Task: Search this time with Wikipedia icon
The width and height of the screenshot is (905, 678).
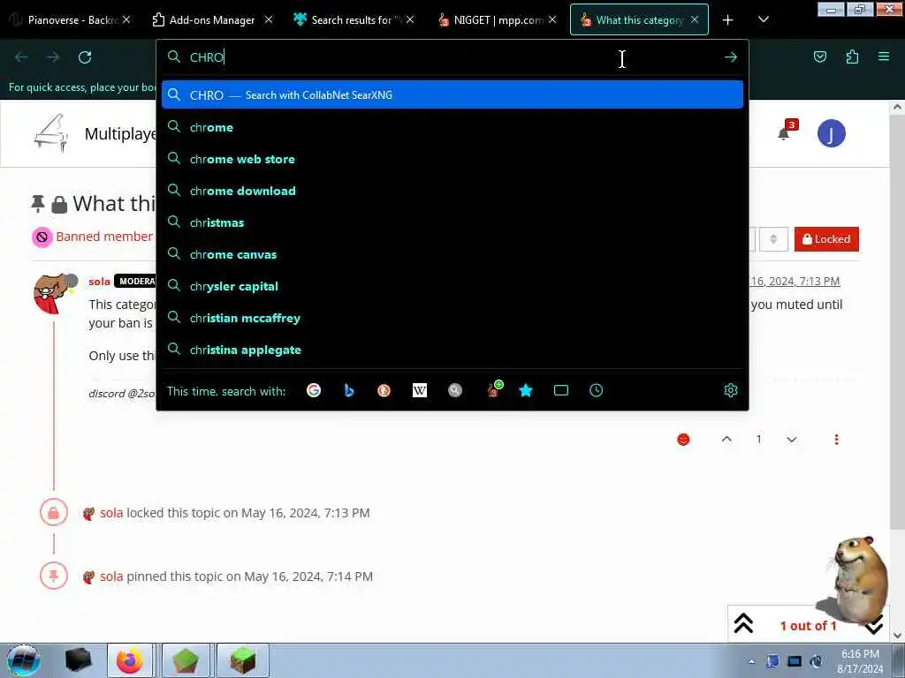Action: point(420,390)
